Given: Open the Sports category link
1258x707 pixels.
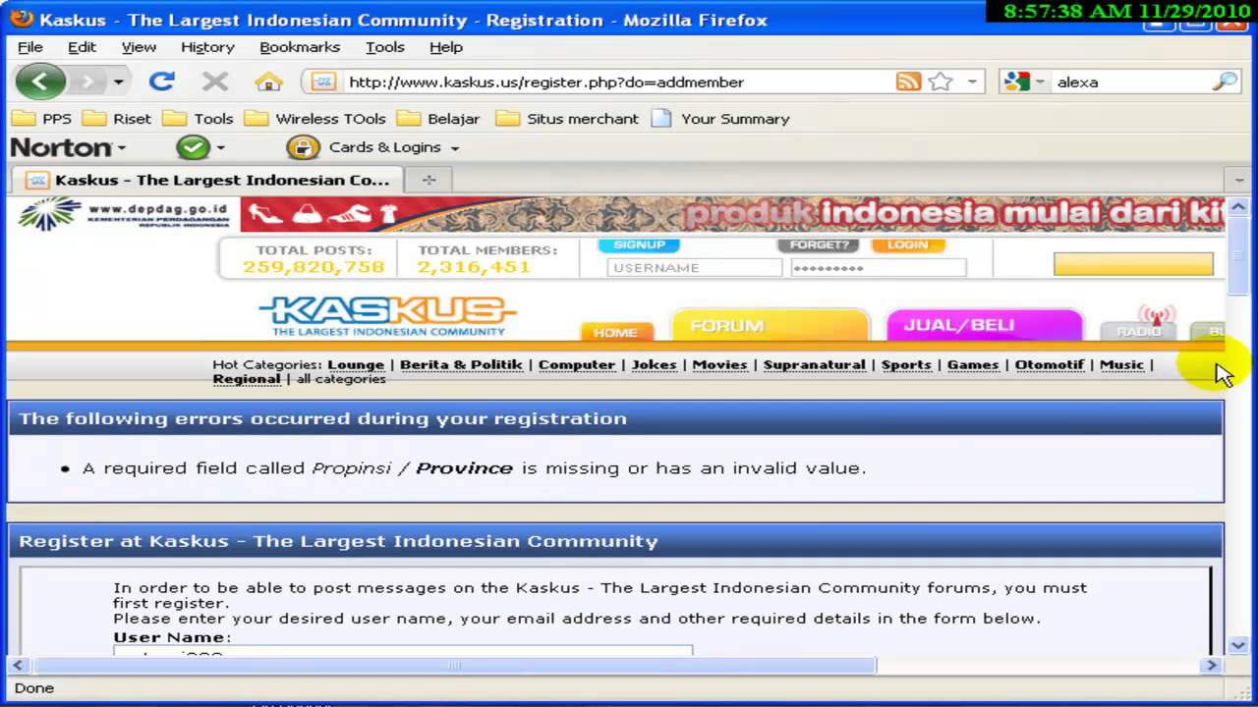Looking at the screenshot, I should coord(906,364).
